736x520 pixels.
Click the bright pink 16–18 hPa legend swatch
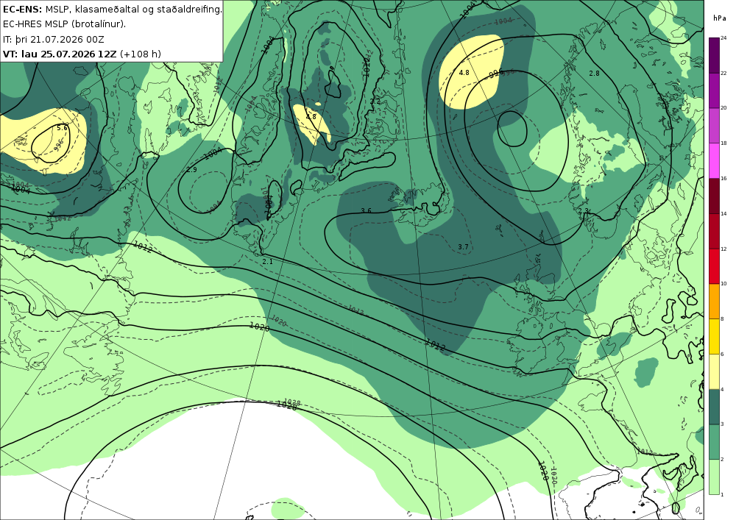pyautogui.click(x=714, y=161)
